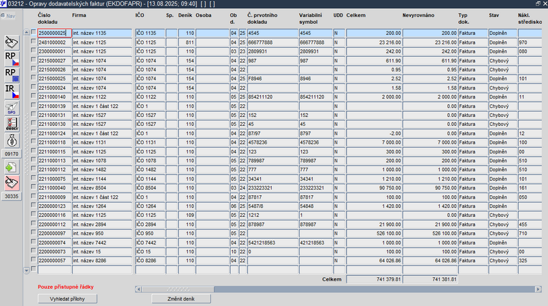Click č. prvotního dokladu 5487/8
548x306 pixels.
point(273,206)
